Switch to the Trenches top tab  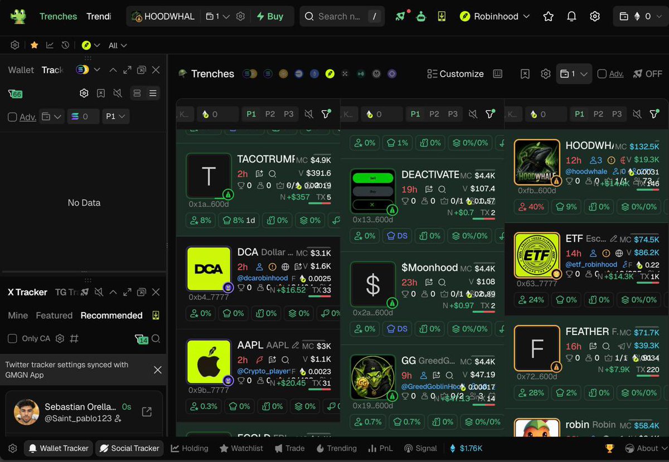click(x=58, y=16)
